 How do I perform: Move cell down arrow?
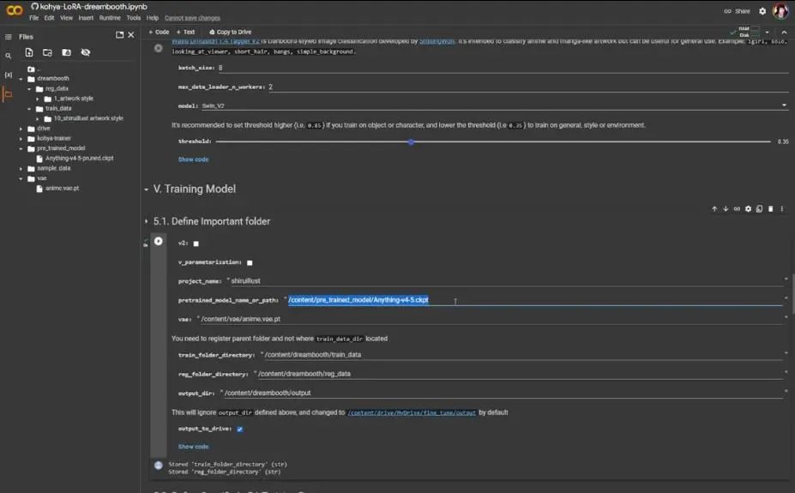coord(726,208)
